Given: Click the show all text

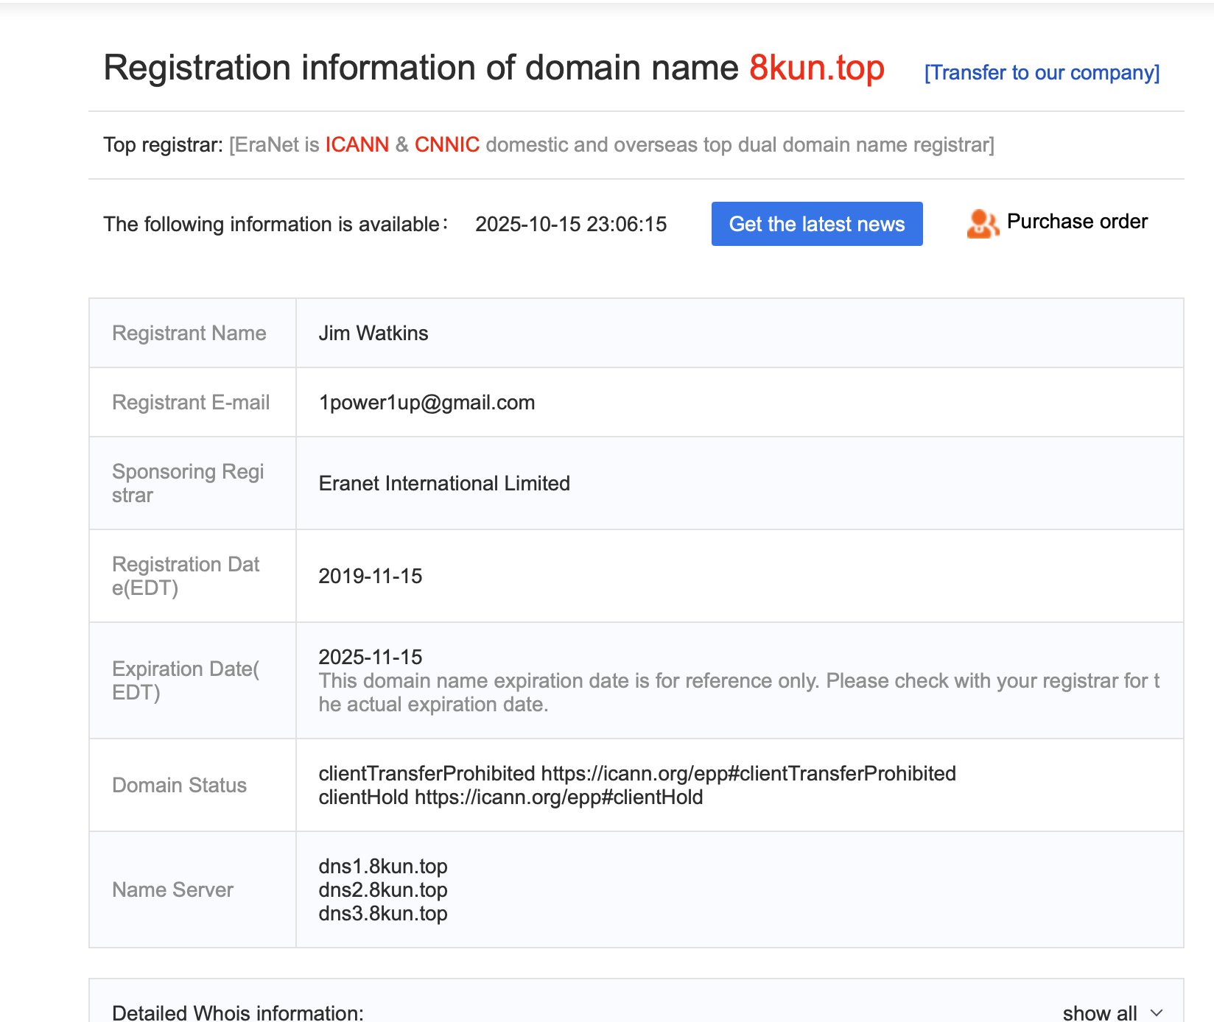Looking at the screenshot, I should coord(1099,1013).
